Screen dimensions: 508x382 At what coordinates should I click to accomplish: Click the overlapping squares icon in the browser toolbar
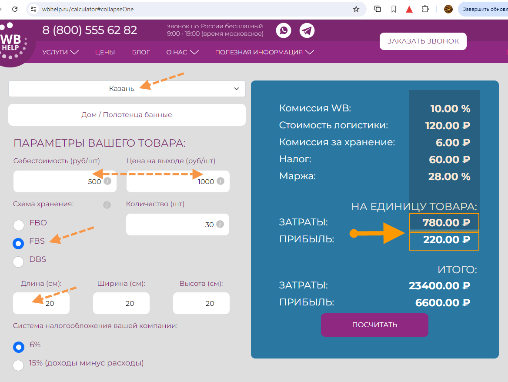378,9
